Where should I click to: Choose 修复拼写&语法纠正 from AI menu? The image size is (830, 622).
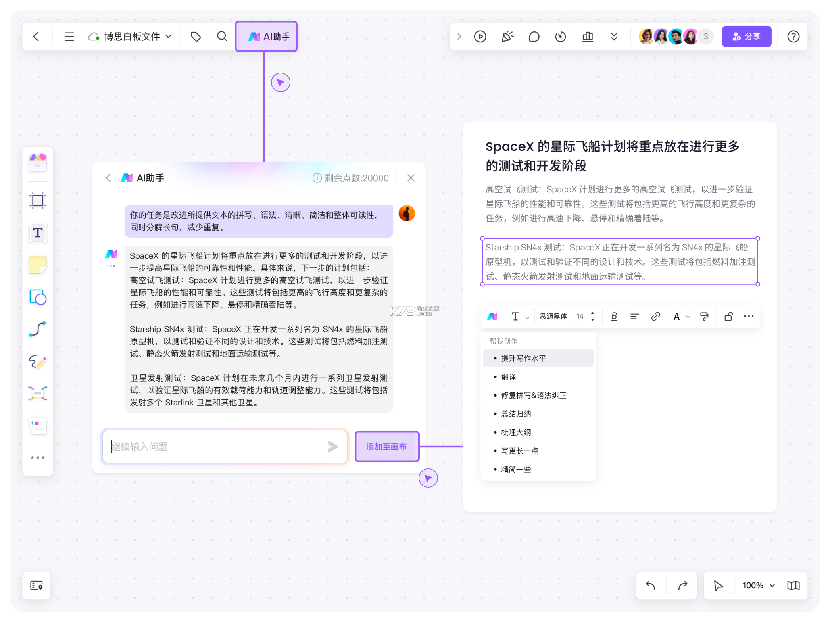pyautogui.click(x=538, y=395)
